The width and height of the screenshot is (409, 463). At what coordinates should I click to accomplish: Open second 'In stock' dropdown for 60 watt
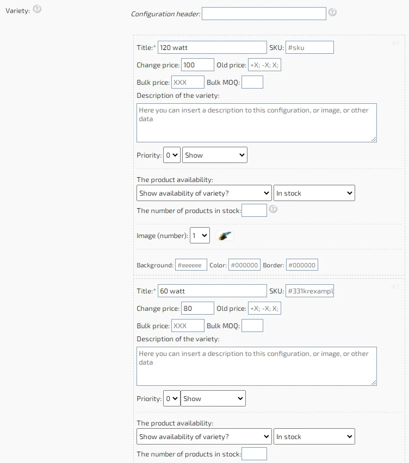pyautogui.click(x=314, y=436)
